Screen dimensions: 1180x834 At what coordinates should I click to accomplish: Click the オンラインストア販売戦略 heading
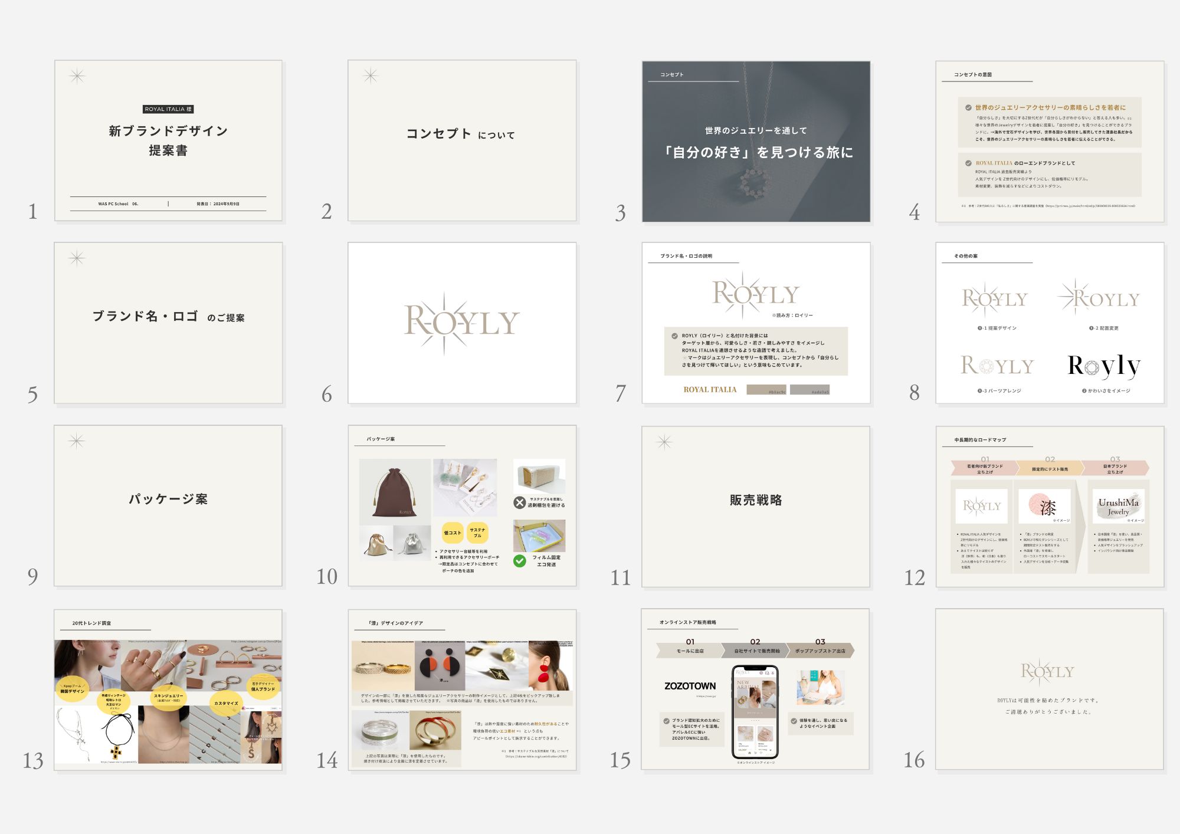tap(687, 622)
